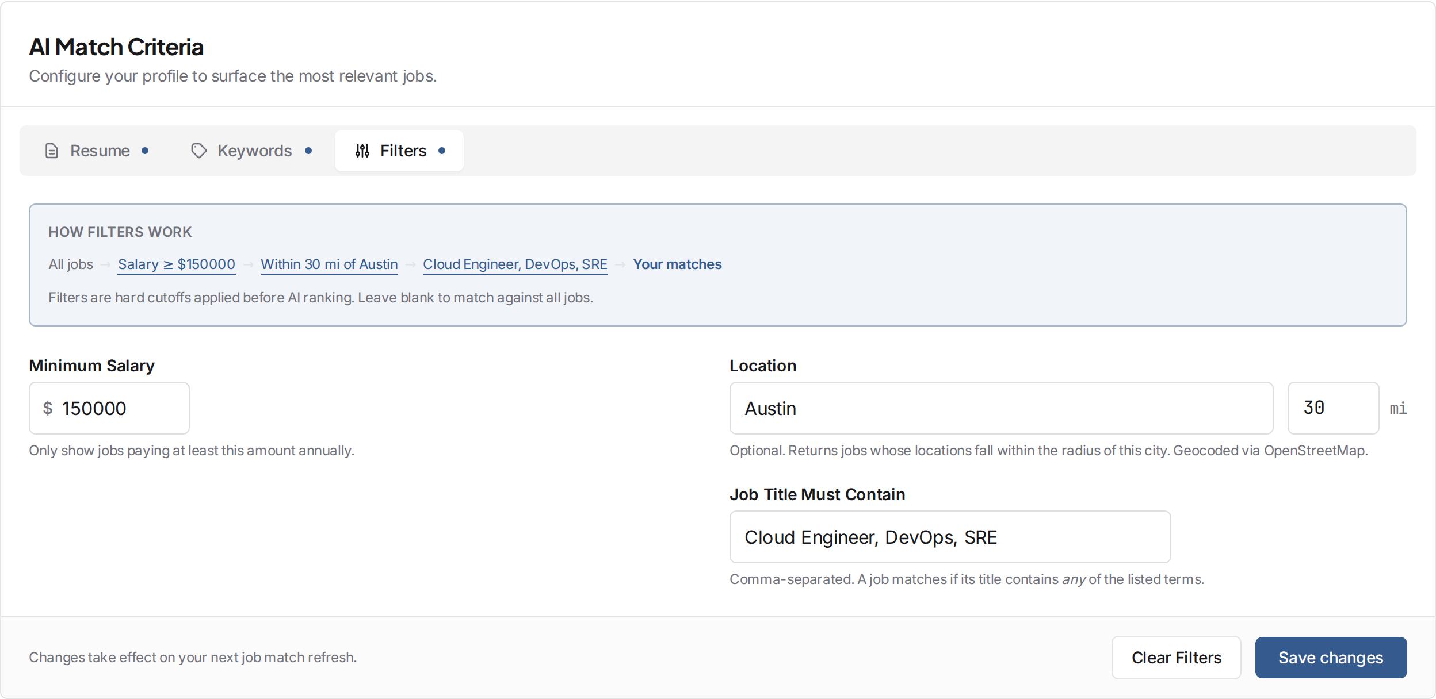This screenshot has height=699, width=1436.
Task: Click the Resume document icon
Action: click(52, 151)
